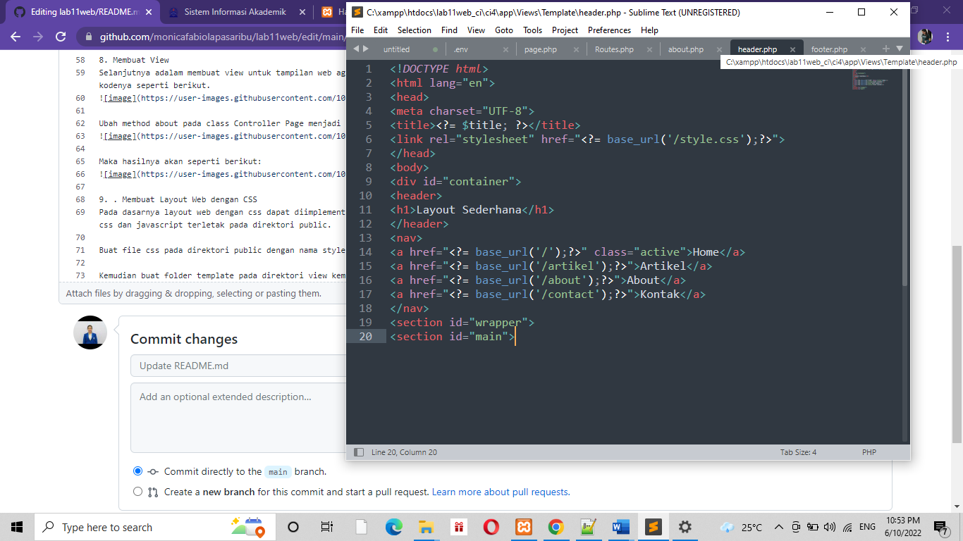This screenshot has height=541, width=963.
Task: Open the Action Center notifications icon
Action: coord(941,527)
